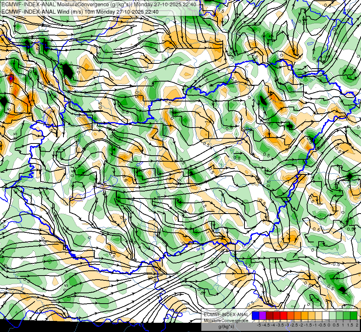The image size is (361, 332).
Task: Click the white legend swatch before 0
Action: (326, 316)
